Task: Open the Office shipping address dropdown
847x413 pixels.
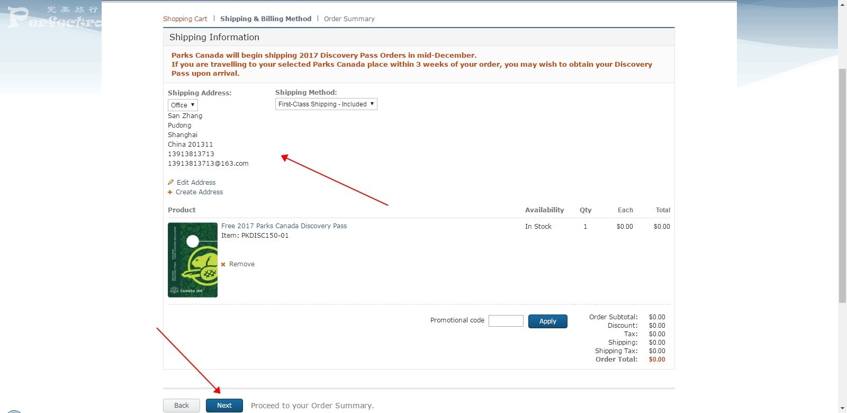Action: pos(183,105)
